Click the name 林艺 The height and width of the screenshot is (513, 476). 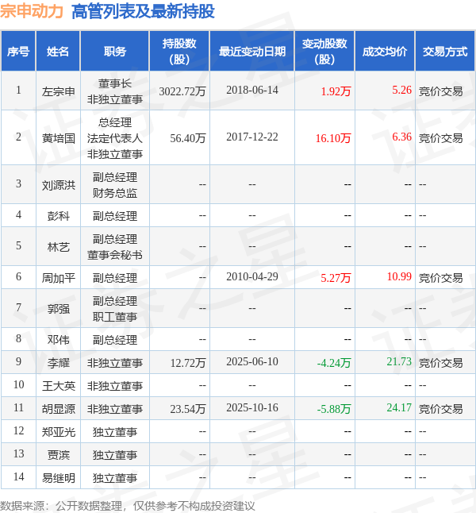(58, 247)
